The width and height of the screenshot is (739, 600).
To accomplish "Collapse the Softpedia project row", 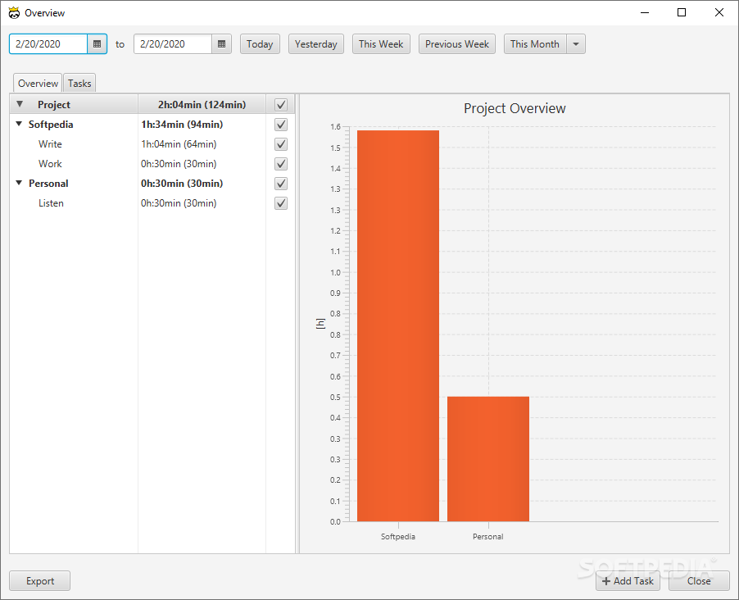I will coord(19,124).
